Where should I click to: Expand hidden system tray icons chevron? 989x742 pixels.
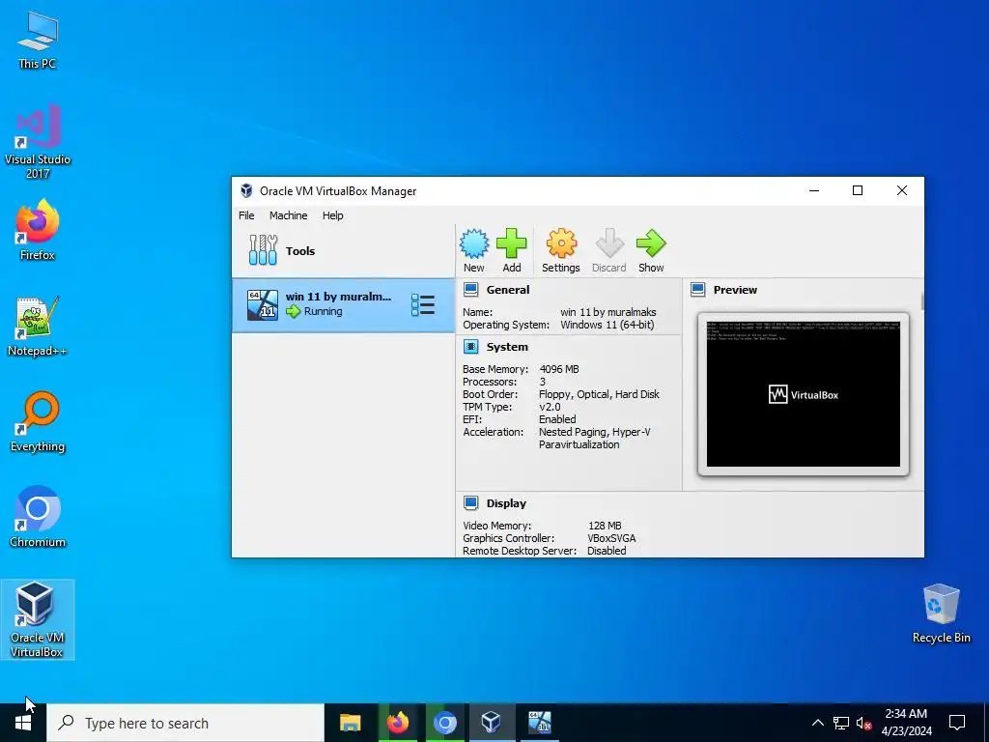click(x=817, y=723)
